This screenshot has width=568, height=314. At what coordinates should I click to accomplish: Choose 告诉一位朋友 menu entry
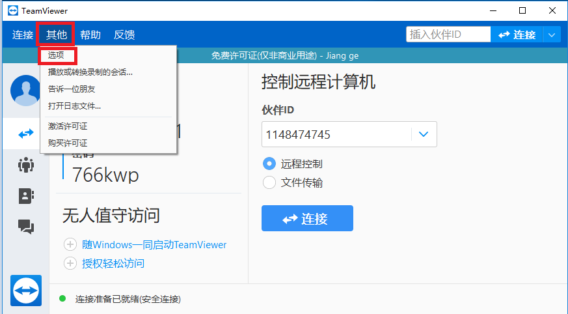click(x=72, y=89)
